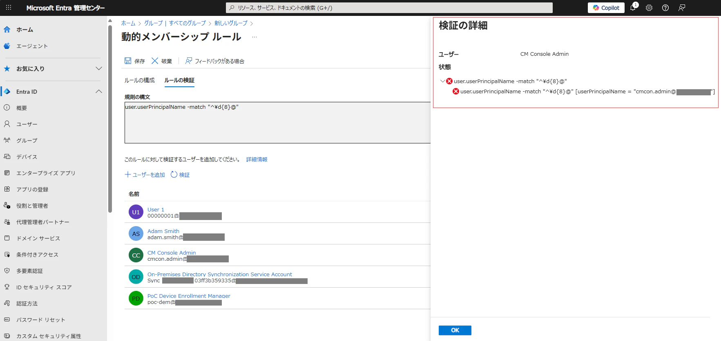
Task: Collapse the Entra ID section chevron
Action: pos(98,92)
